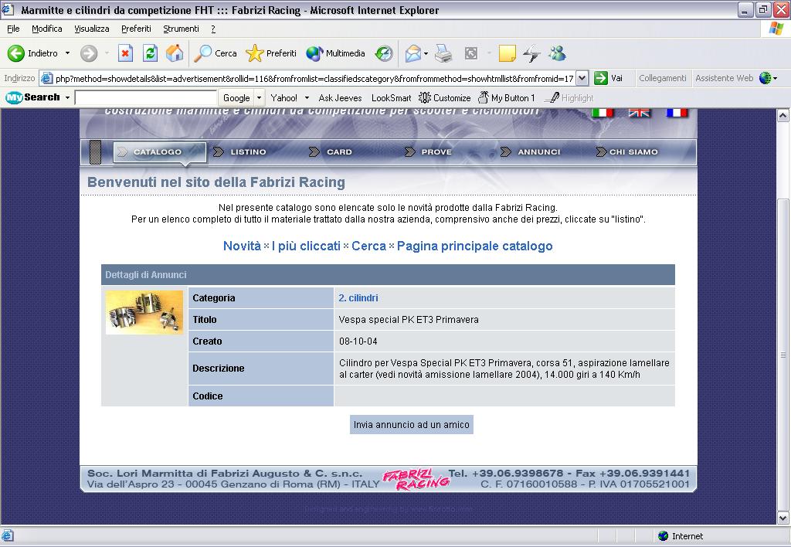Screen dimensions: 791x547
Task: Select the CATALOGO navigation tab
Action: [x=159, y=152]
